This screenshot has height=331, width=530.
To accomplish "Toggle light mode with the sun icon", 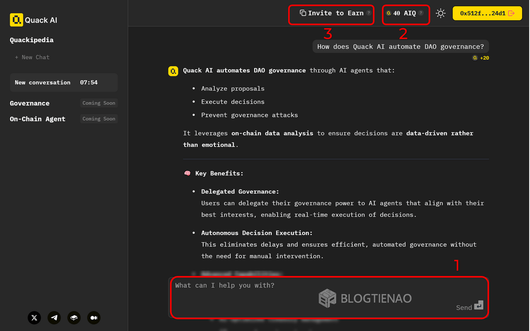I will tap(441, 13).
